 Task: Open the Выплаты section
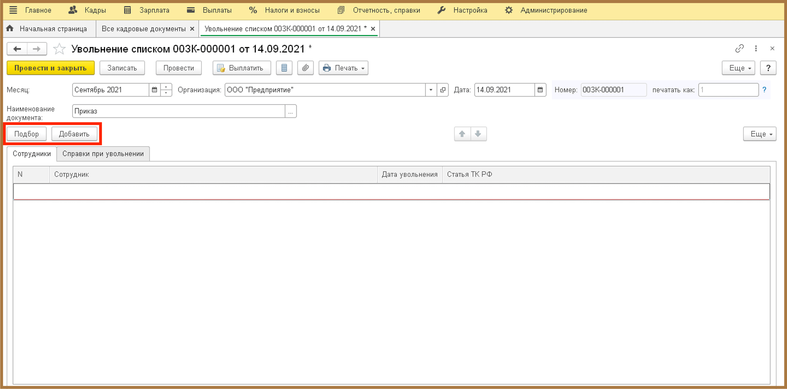209,10
